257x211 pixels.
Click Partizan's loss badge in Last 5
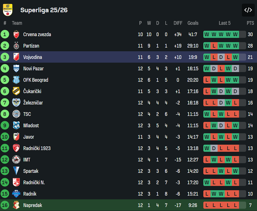214,46
